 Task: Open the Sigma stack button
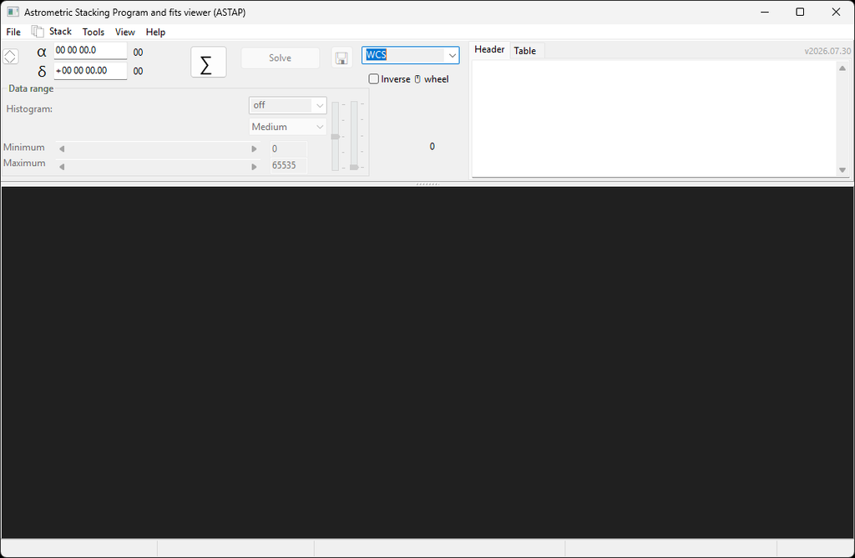click(x=208, y=62)
